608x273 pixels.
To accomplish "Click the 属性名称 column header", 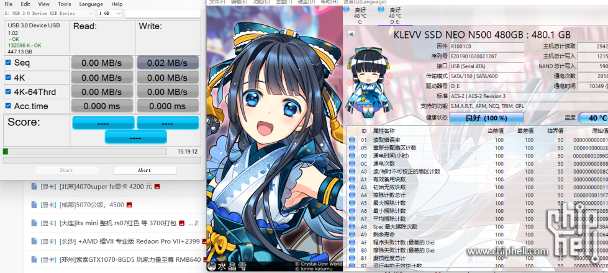I will (x=384, y=131).
